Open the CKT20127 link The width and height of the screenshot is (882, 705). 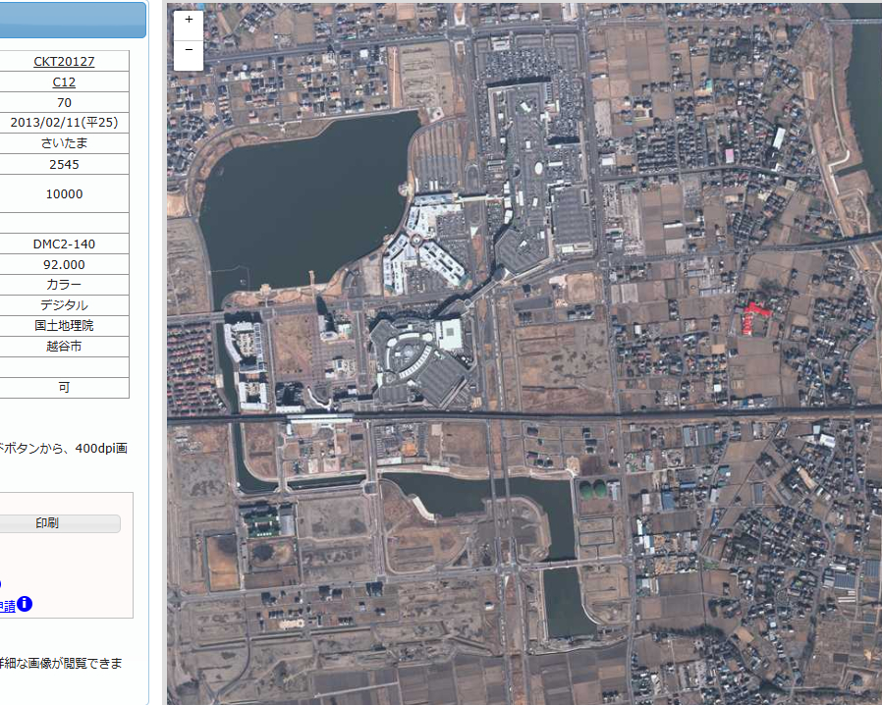coord(64,61)
